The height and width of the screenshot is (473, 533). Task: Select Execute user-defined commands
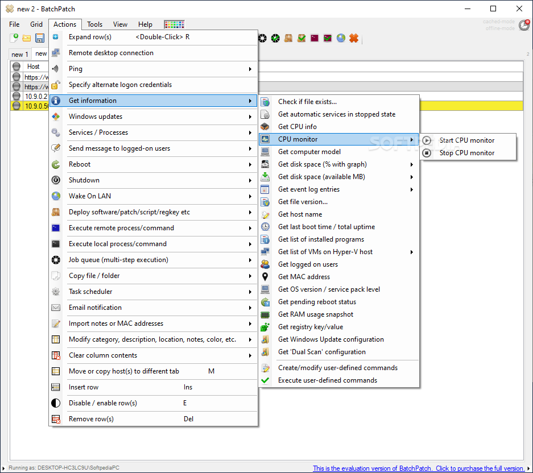click(339, 380)
